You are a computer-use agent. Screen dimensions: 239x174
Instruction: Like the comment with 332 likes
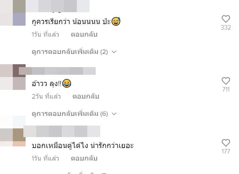coord(226,19)
